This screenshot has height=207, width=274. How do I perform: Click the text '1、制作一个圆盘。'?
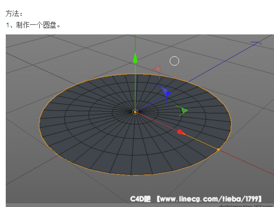click(33, 25)
